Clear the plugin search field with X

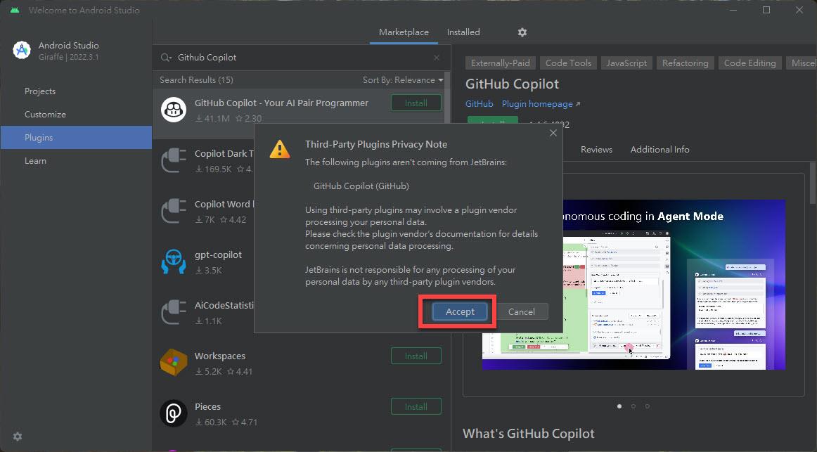tap(437, 58)
